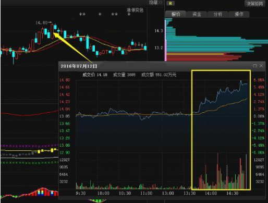Click the 0.00% percentage axis label

click(259, 116)
